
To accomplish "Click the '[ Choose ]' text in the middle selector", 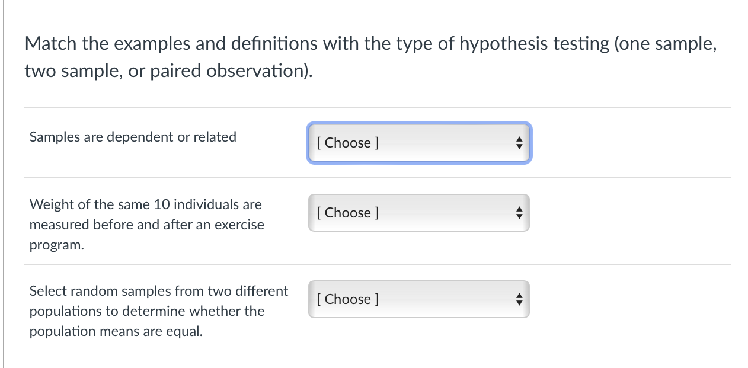I will (348, 213).
